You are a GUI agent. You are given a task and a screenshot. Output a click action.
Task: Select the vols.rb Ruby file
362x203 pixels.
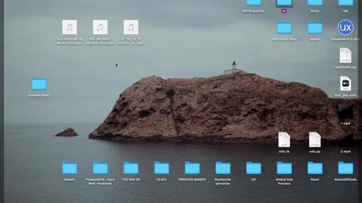pyautogui.click(x=284, y=140)
